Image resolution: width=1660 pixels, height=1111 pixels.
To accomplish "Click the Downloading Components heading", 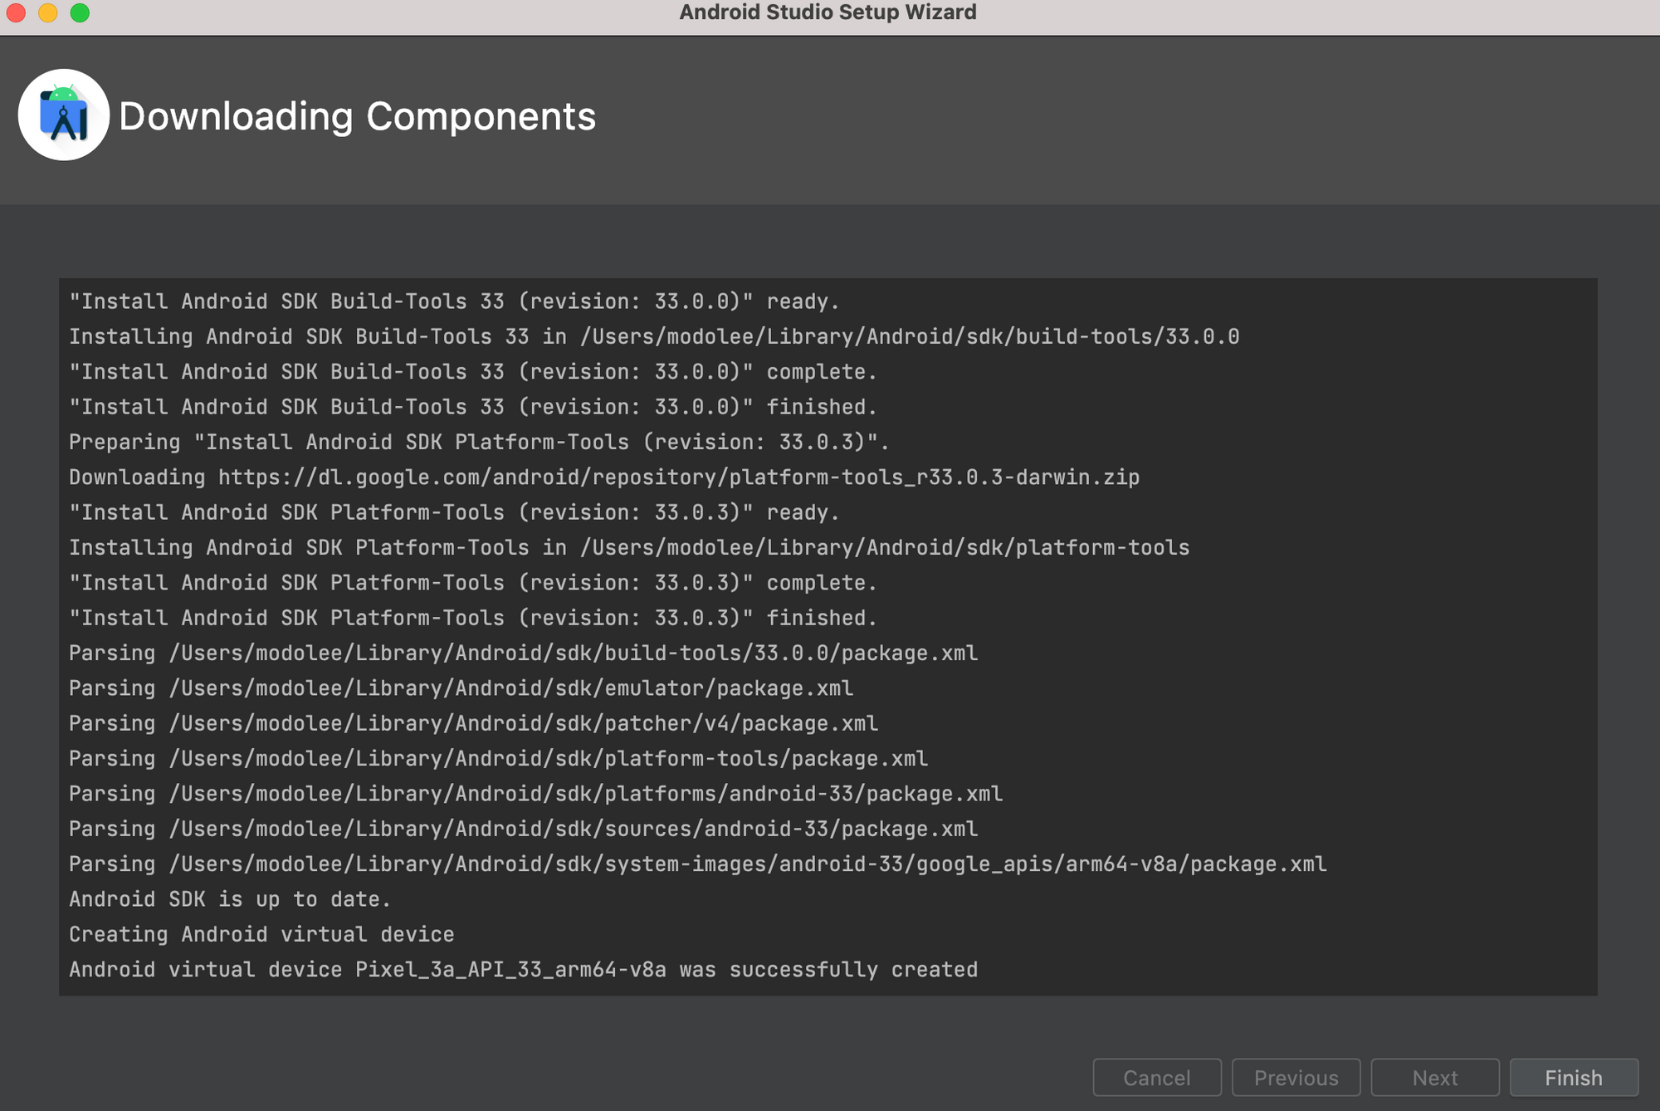I will 357,116.
